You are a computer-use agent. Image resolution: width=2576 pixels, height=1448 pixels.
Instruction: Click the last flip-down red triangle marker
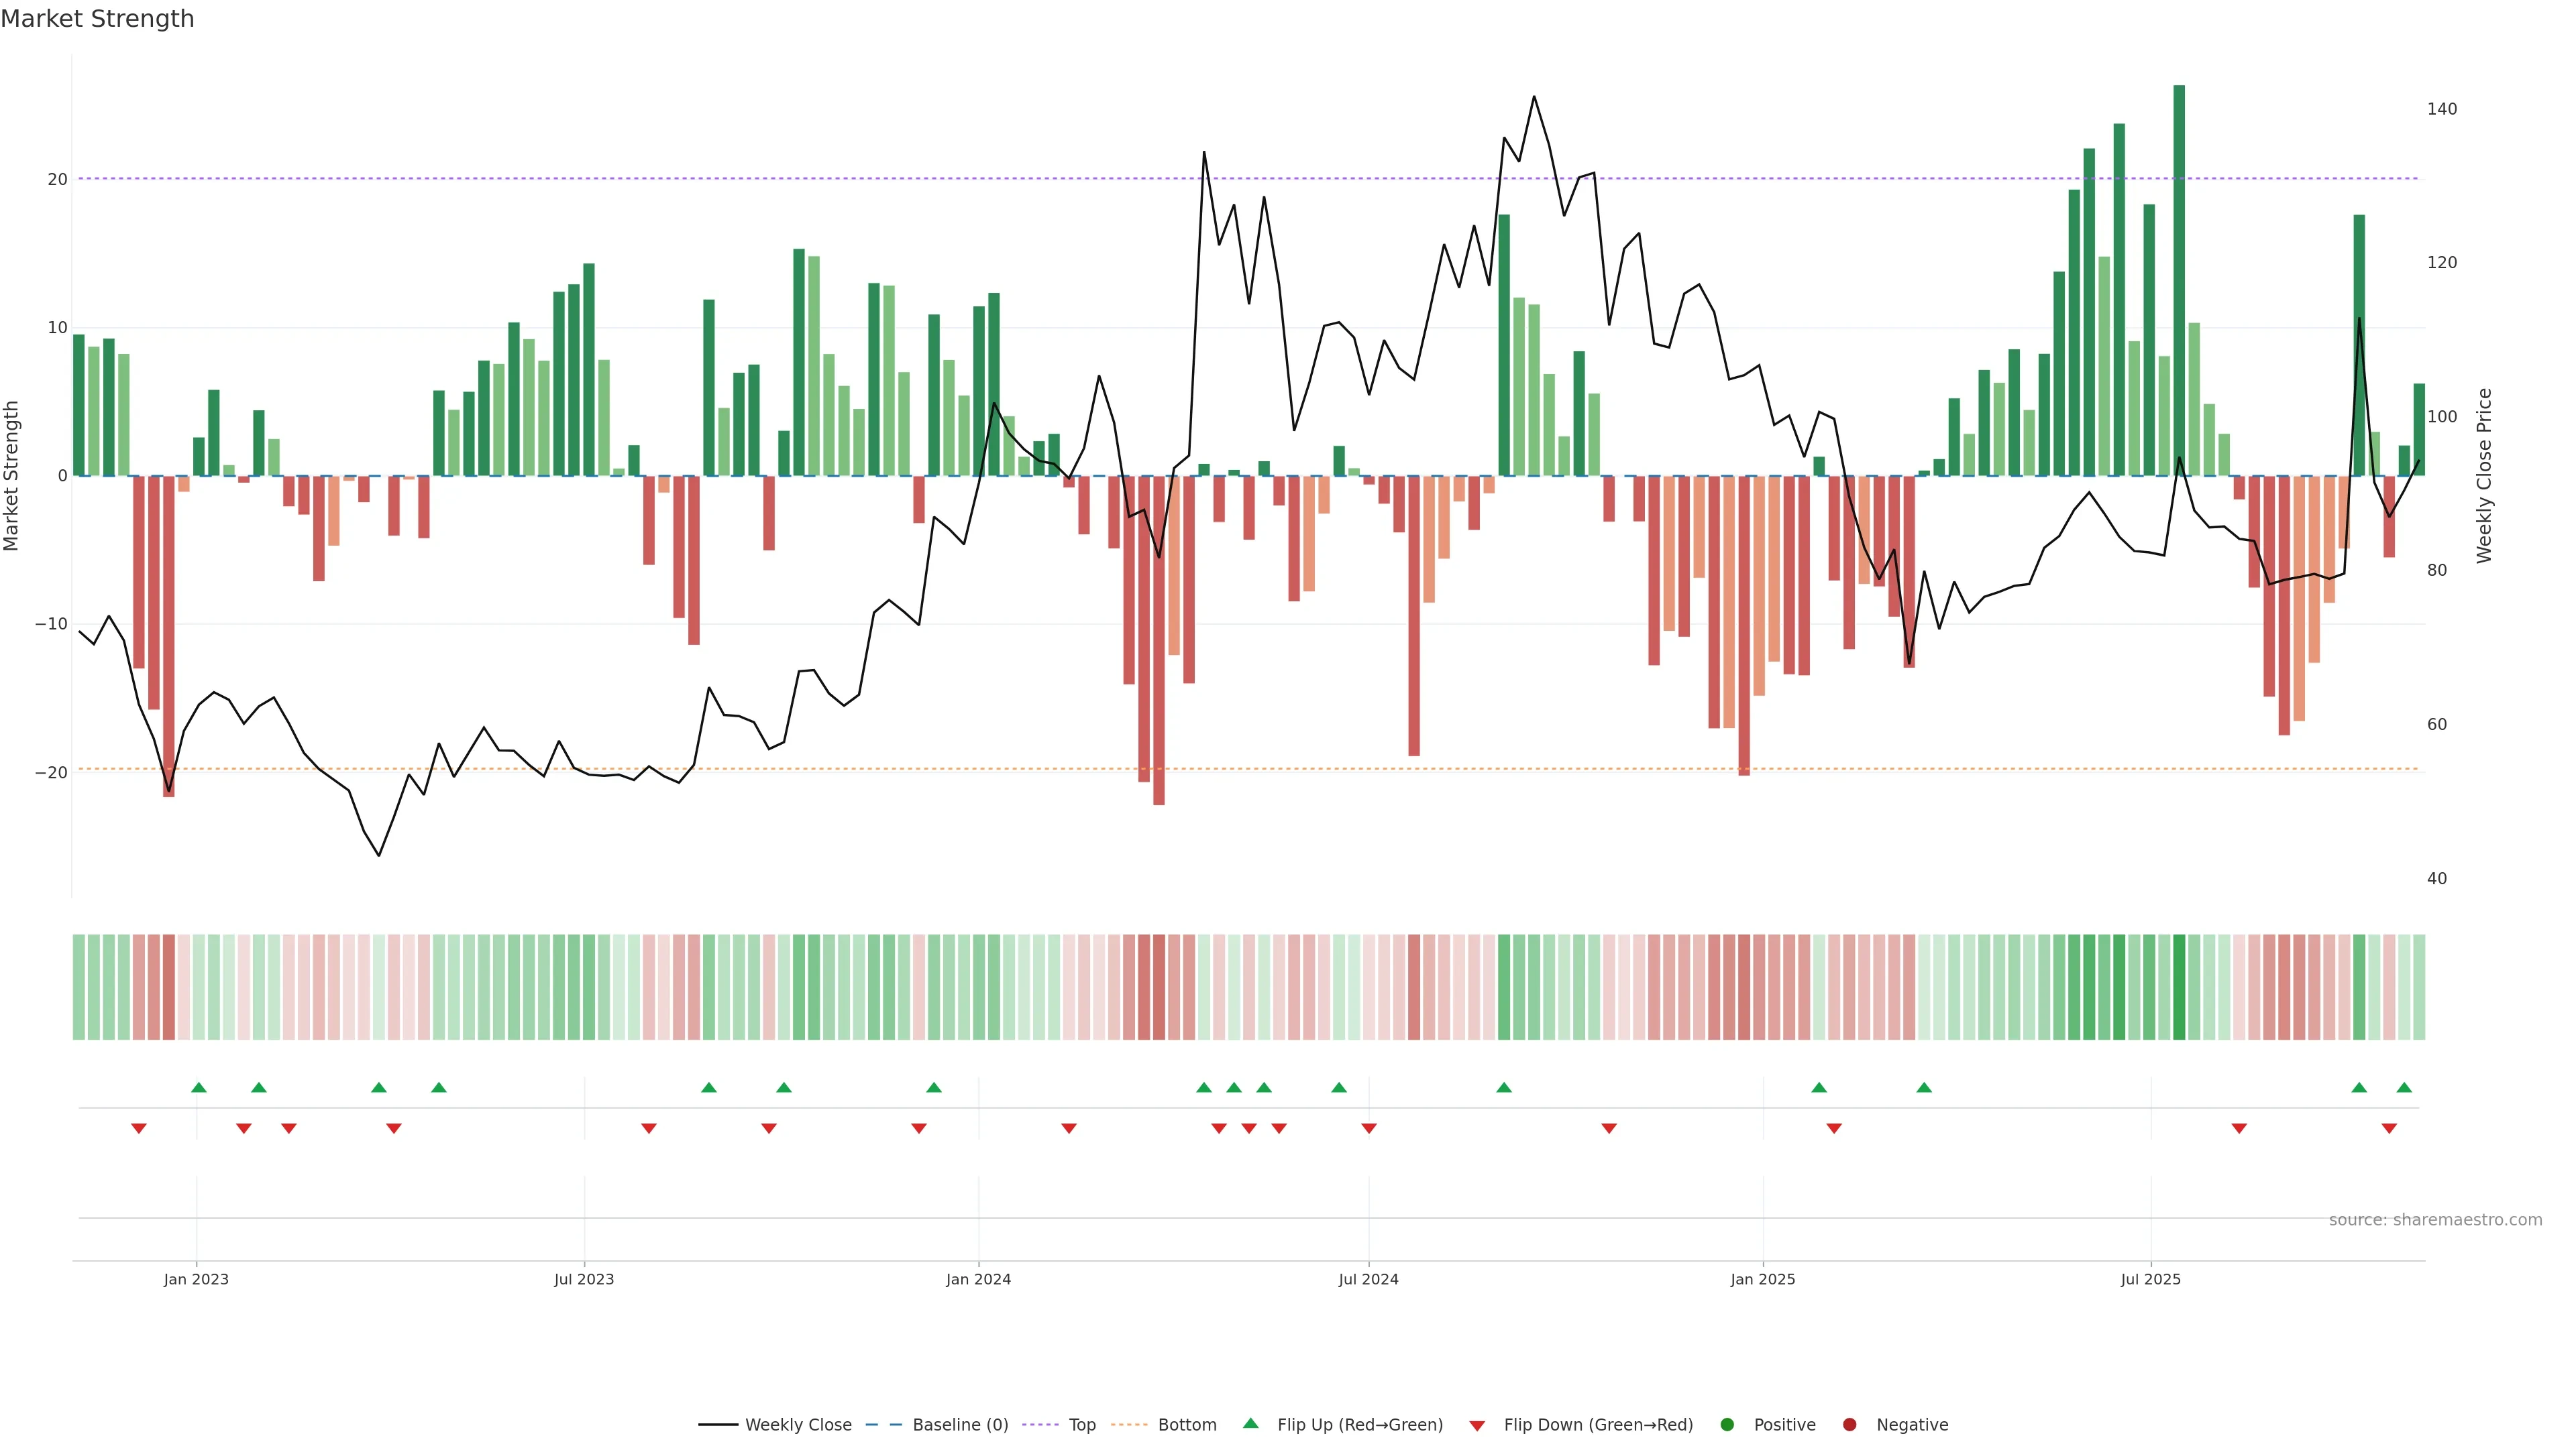(2389, 1128)
